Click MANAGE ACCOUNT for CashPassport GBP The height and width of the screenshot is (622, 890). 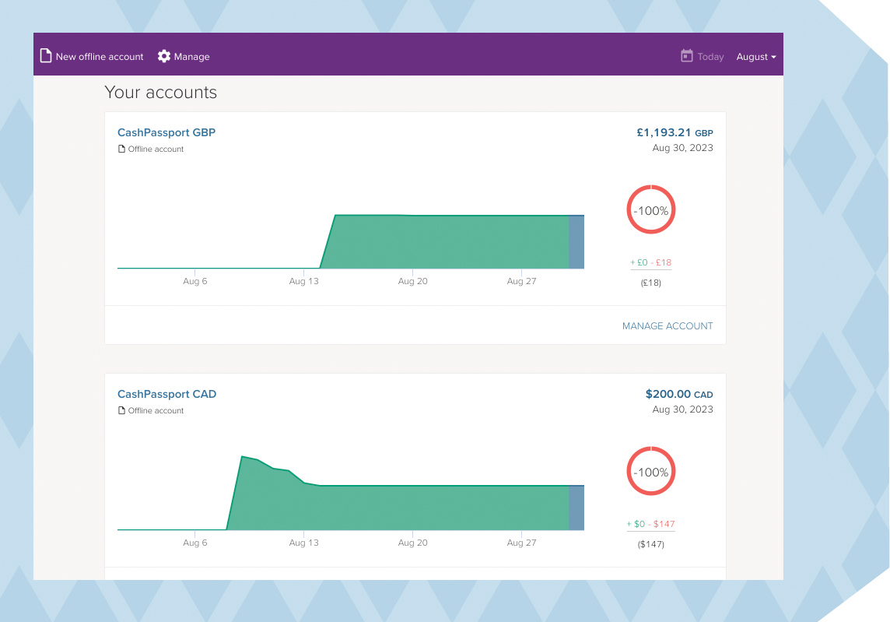point(667,326)
